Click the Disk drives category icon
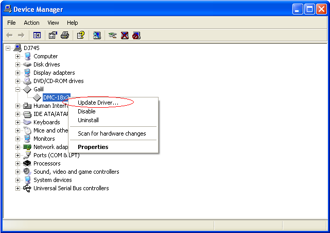The width and height of the screenshot is (330, 233). pos(27,64)
